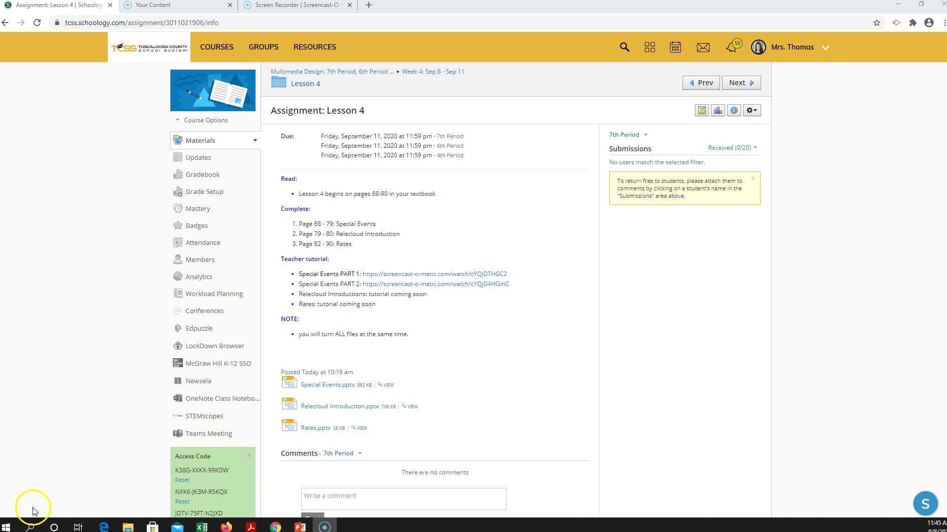Launch Teams Meeting from the sidebar
Viewport: 947px width, 532px height.
(208, 433)
